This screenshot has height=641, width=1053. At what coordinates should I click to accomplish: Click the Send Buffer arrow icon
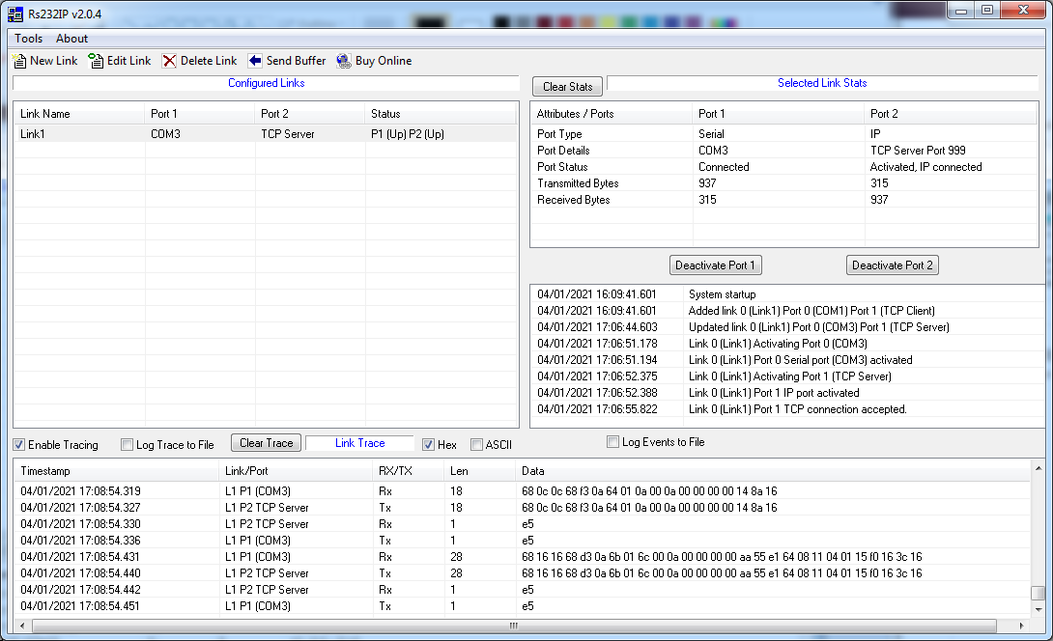tap(255, 61)
